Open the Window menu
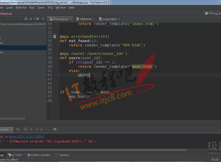 60,7
